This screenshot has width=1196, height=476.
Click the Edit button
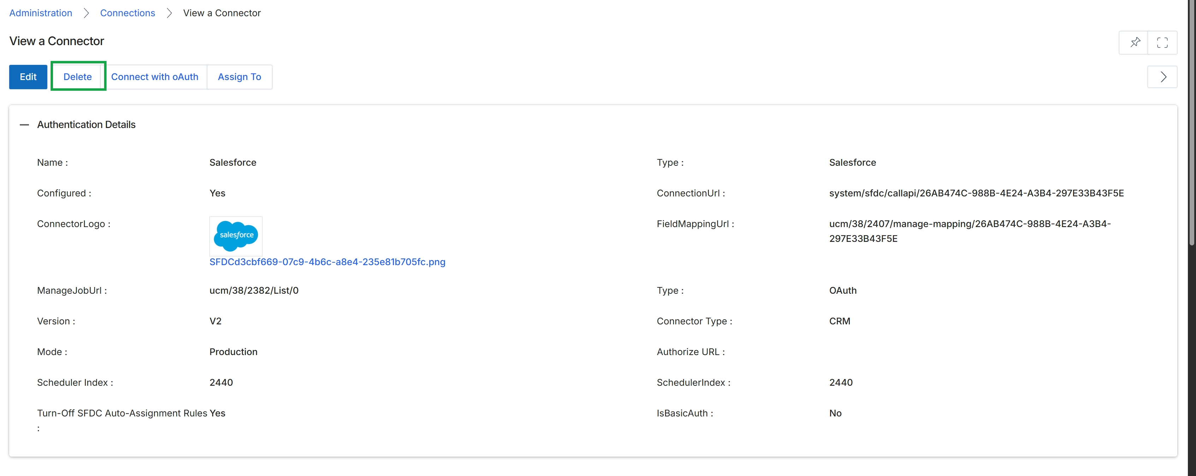tap(28, 77)
